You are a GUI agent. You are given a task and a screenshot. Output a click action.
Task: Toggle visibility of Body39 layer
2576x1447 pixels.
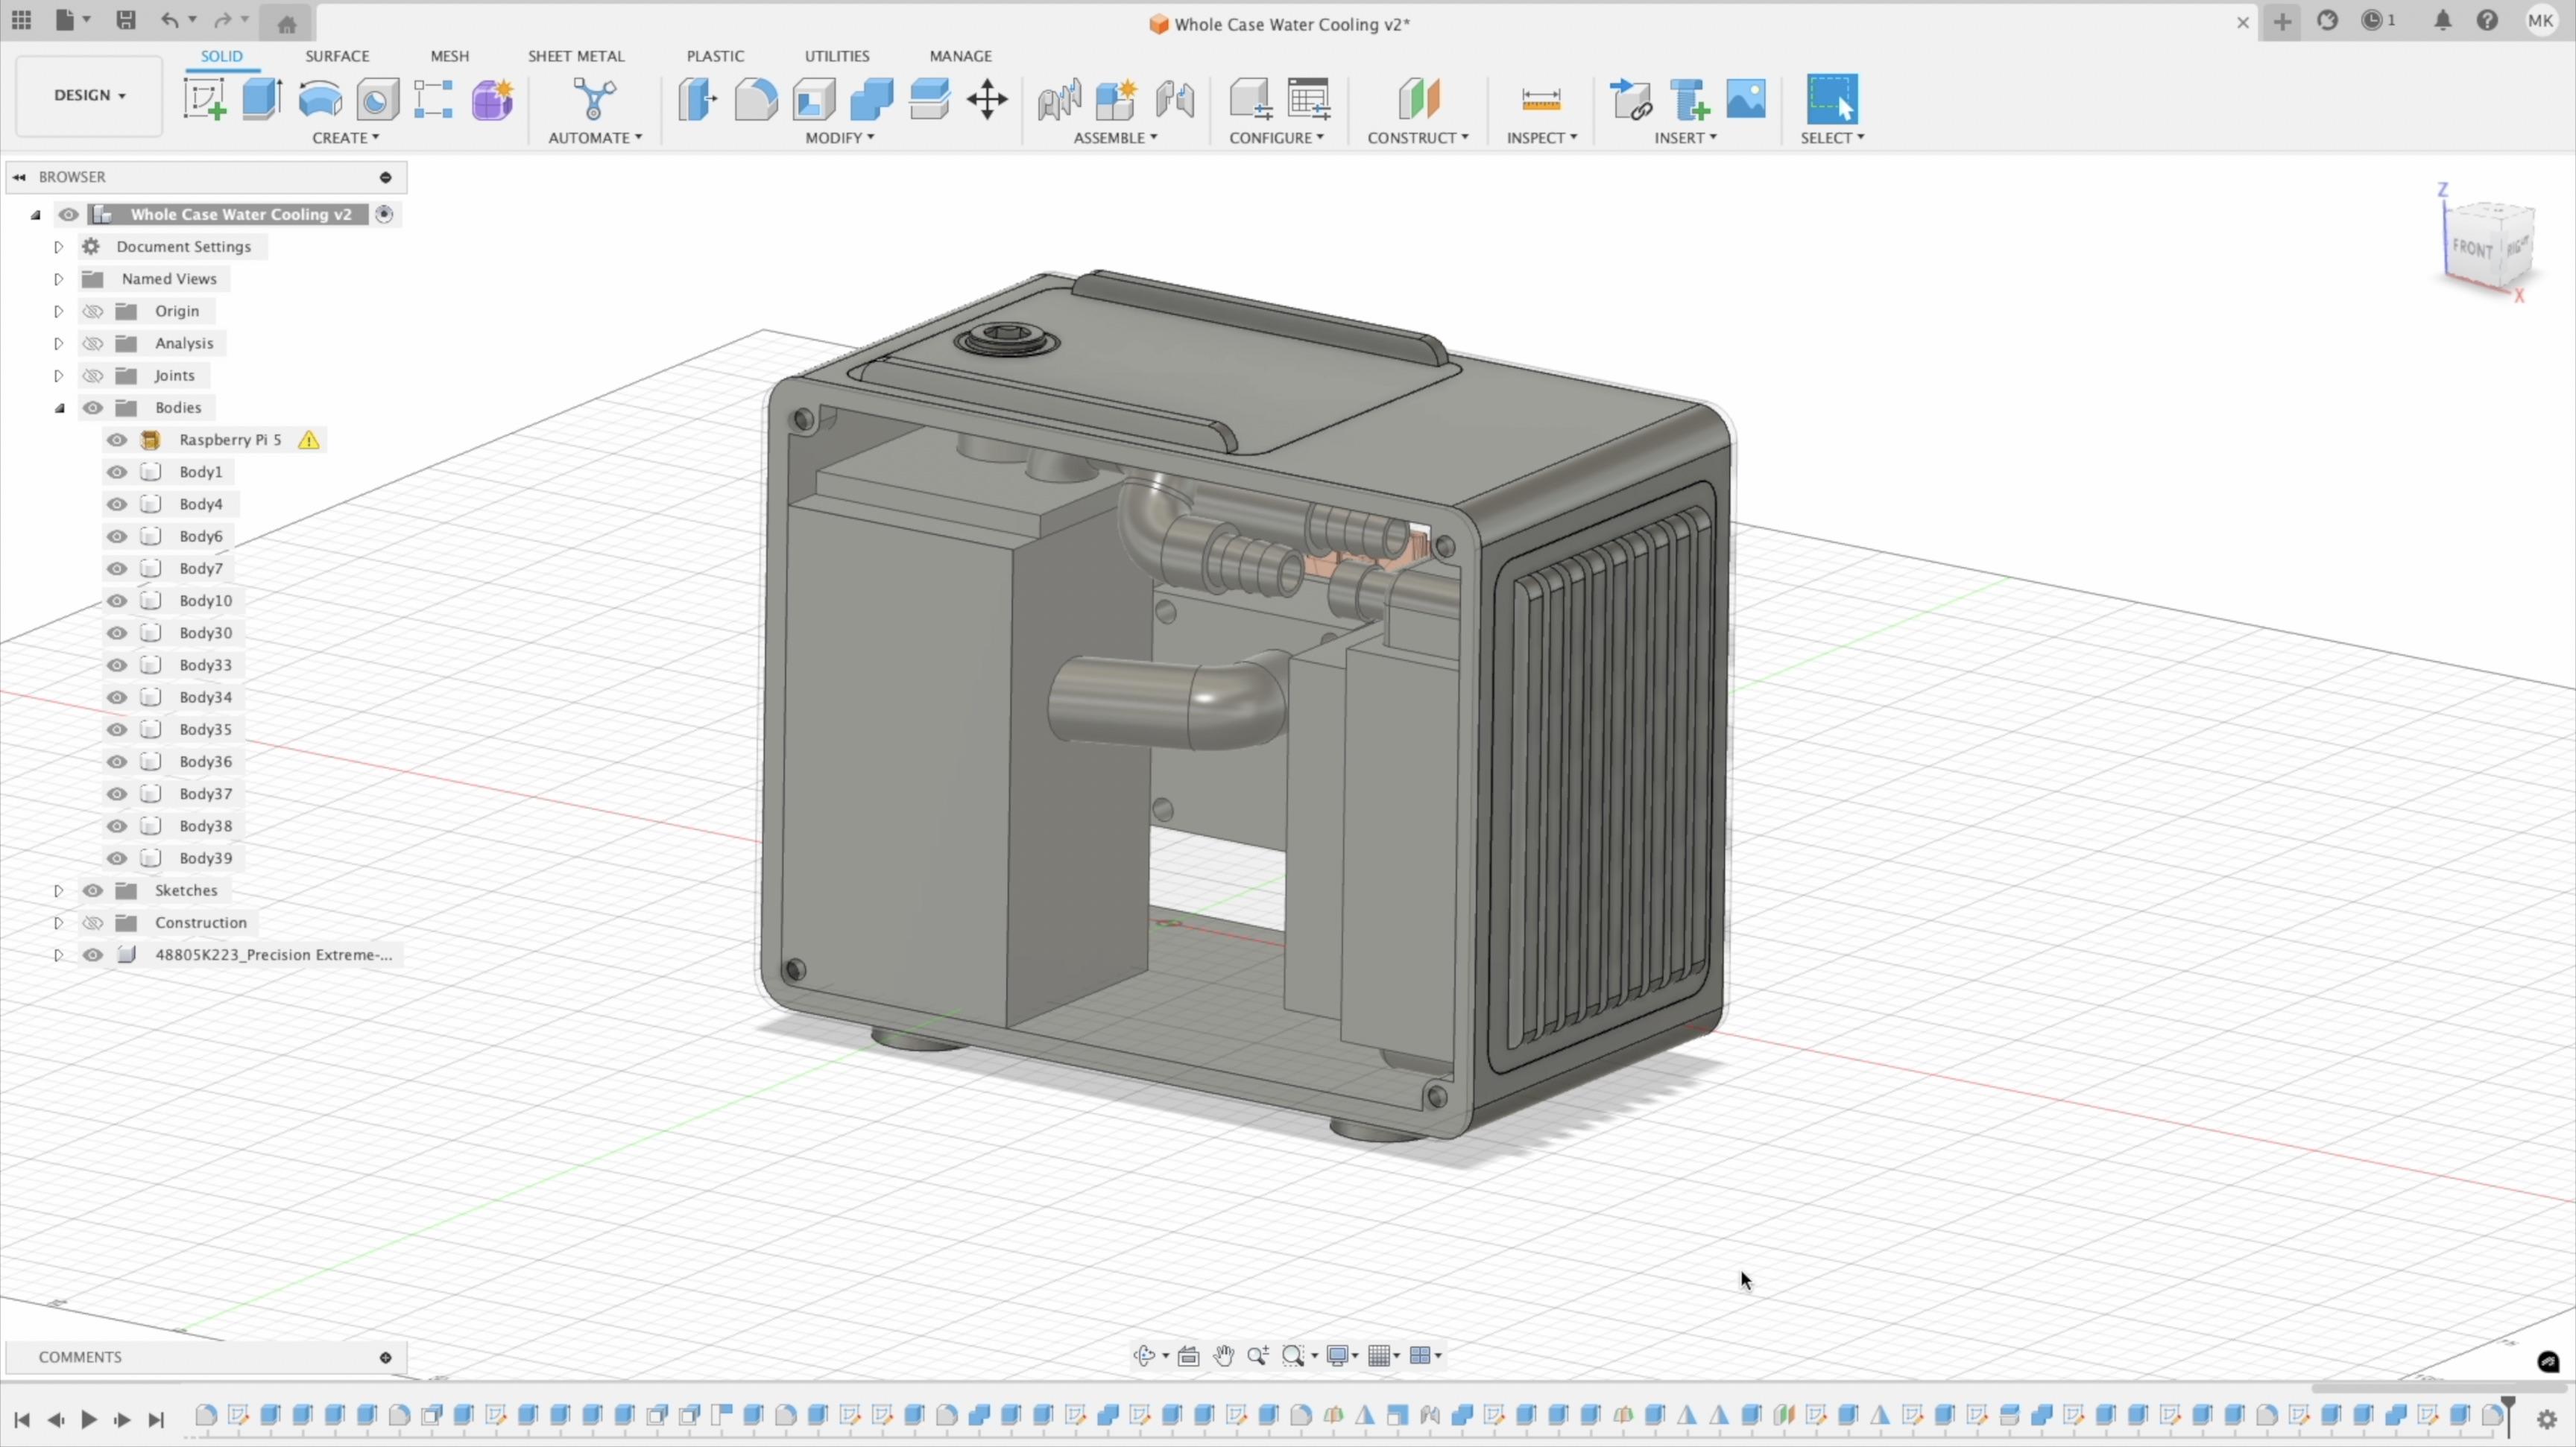(x=115, y=856)
